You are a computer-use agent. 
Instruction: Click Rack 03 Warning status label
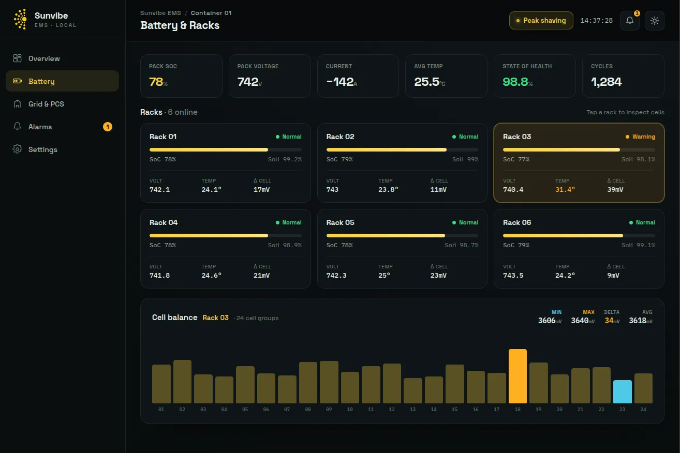coord(640,137)
